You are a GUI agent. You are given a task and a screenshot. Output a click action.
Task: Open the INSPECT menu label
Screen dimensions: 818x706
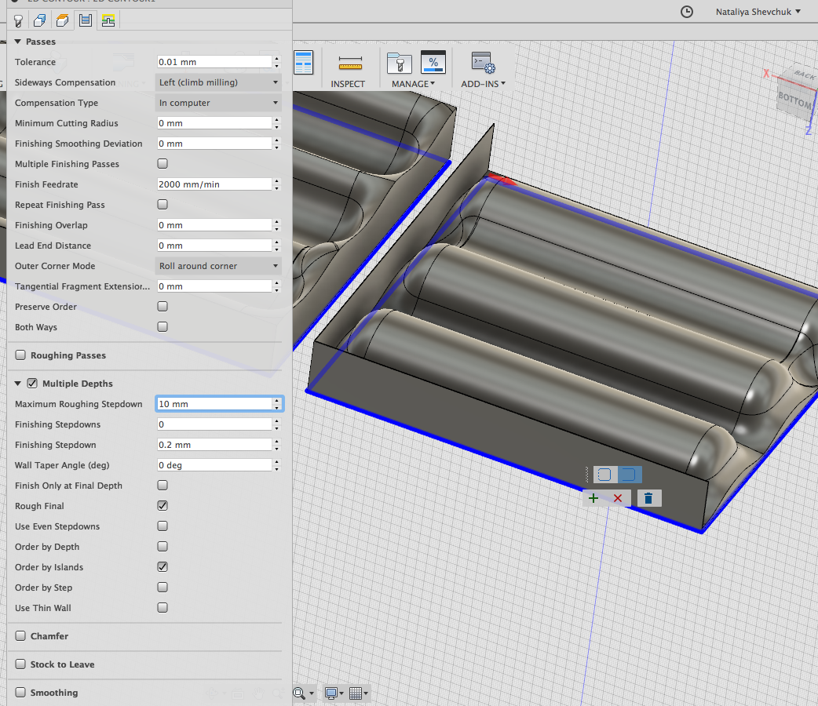[348, 83]
